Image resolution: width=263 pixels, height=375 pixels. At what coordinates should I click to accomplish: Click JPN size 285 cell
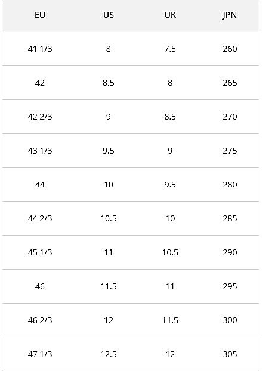click(x=230, y=218)
